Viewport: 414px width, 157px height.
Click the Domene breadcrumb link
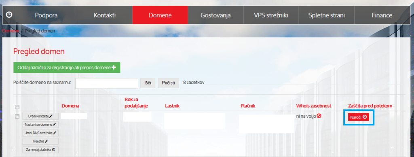coord(11,31)
